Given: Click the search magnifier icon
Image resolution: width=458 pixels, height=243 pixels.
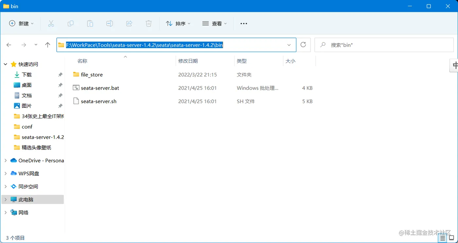Looking at the screenshot, I should click(323, 45).
